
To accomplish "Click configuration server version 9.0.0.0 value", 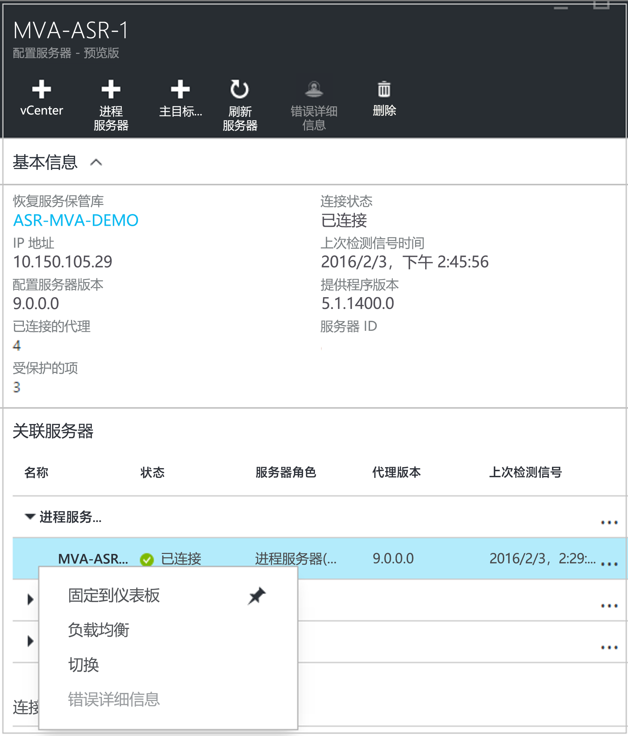I will pyautogui.click(x=36, y=303).
